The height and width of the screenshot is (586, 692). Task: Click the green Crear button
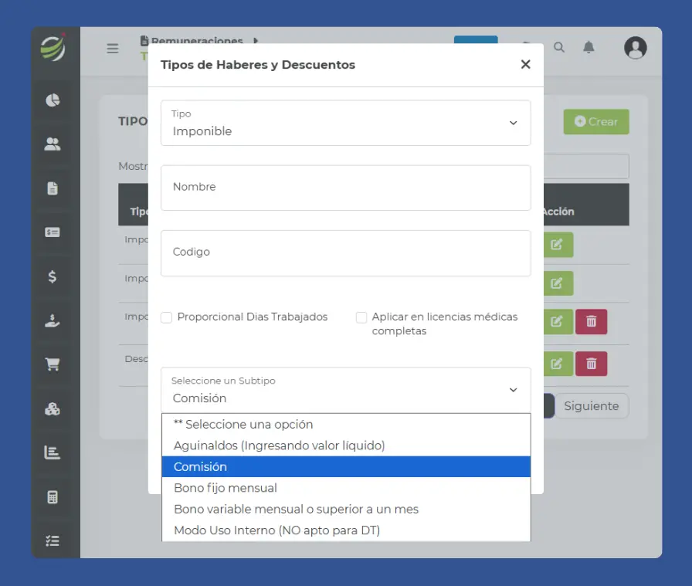click(x=595, y=122)
